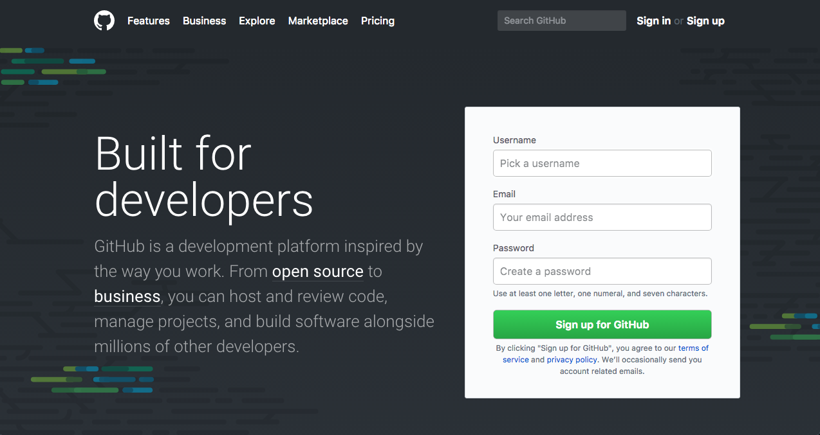
Task: Open the Pricing page
Action: tap(378, 21)
